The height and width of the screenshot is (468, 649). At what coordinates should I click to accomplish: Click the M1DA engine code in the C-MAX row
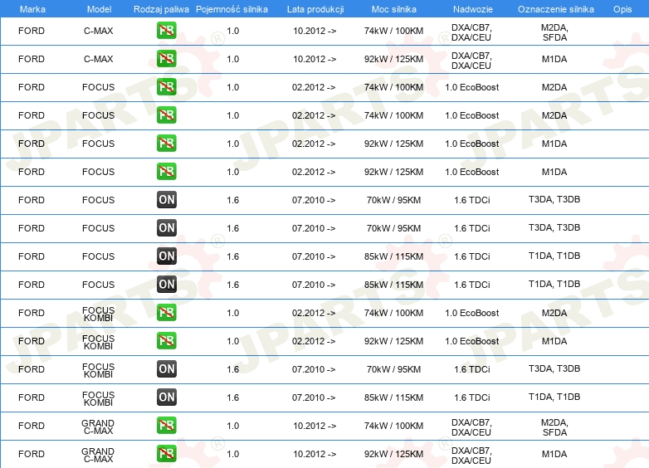554,59
